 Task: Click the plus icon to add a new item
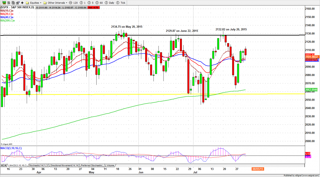coord(22,3)
